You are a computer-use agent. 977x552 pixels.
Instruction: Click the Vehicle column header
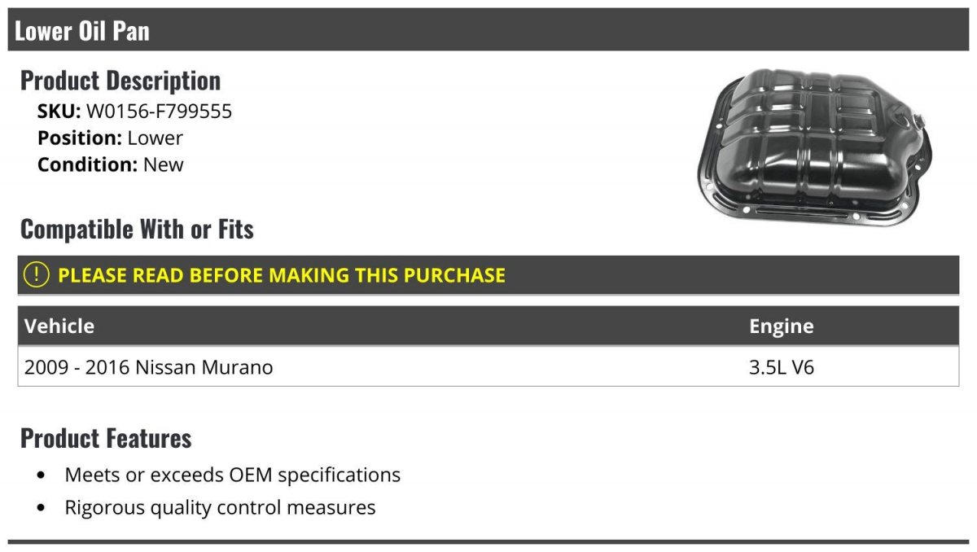[59, 326]
